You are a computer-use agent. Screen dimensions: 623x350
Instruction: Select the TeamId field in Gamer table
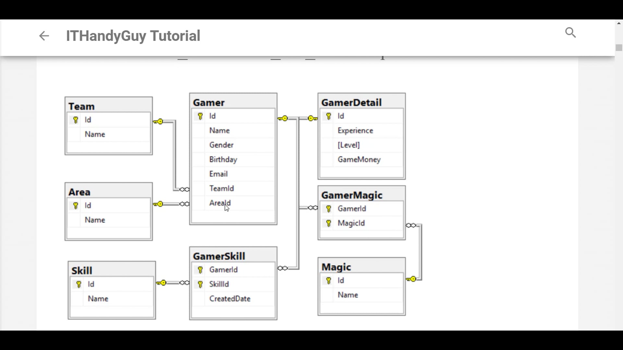[221, 188]
